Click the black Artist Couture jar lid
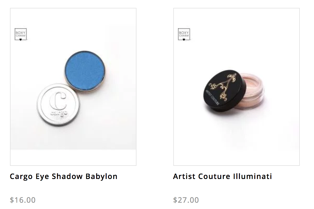 pos(224,90)
